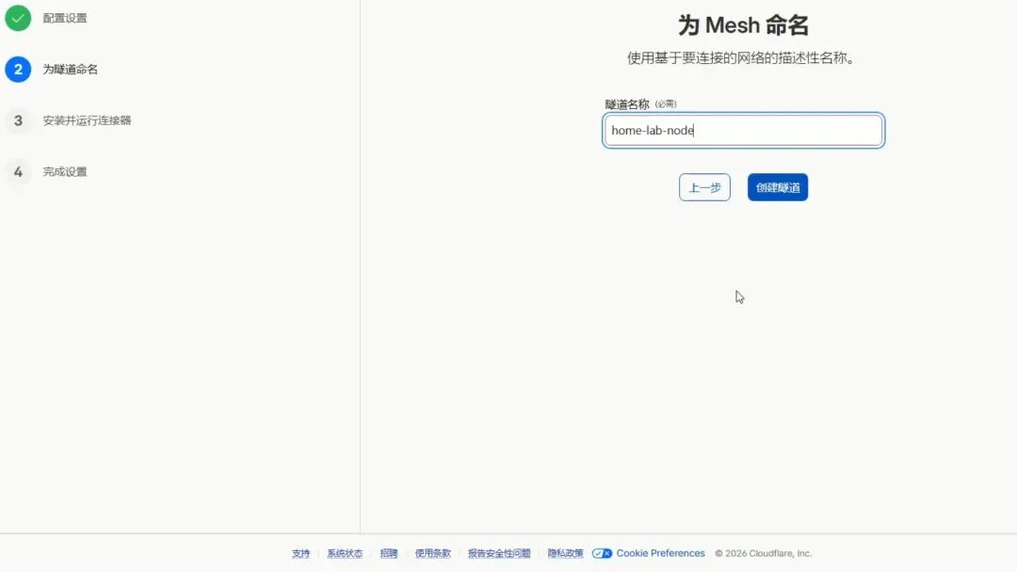Screen dimensions: 1017x572
Task: Click the © 2026 Cloudflare, Inc. text
Action: point(764,553)
